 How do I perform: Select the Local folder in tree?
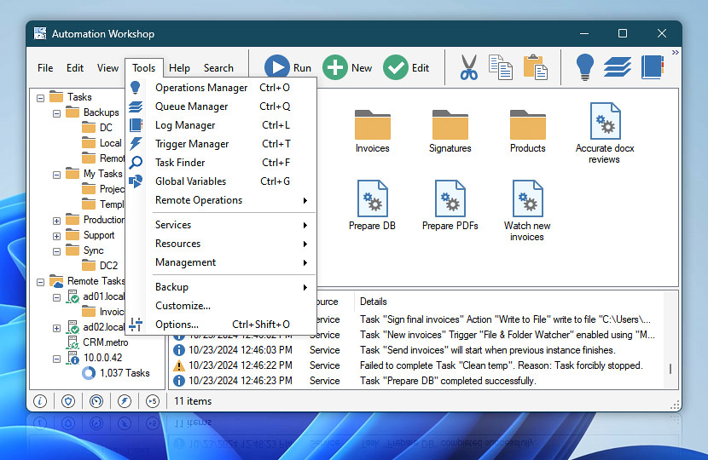[x=102, y=143]
